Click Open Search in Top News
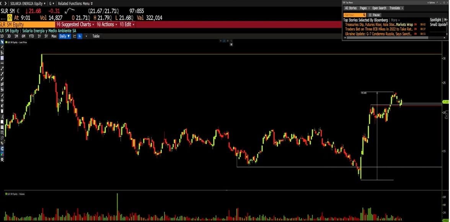450x222 pixels. coord(379,8)
